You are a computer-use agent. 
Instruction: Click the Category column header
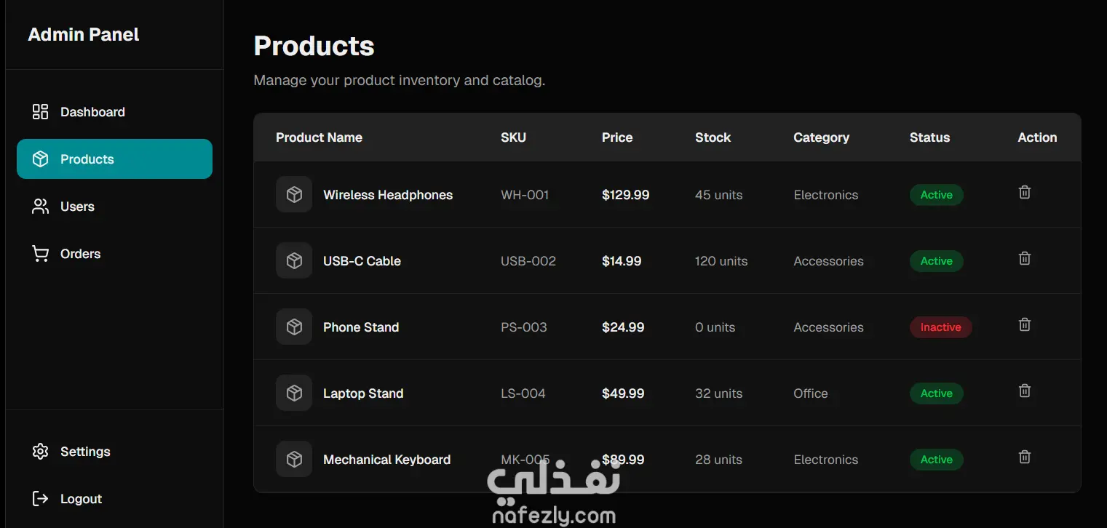click(821, 137)
